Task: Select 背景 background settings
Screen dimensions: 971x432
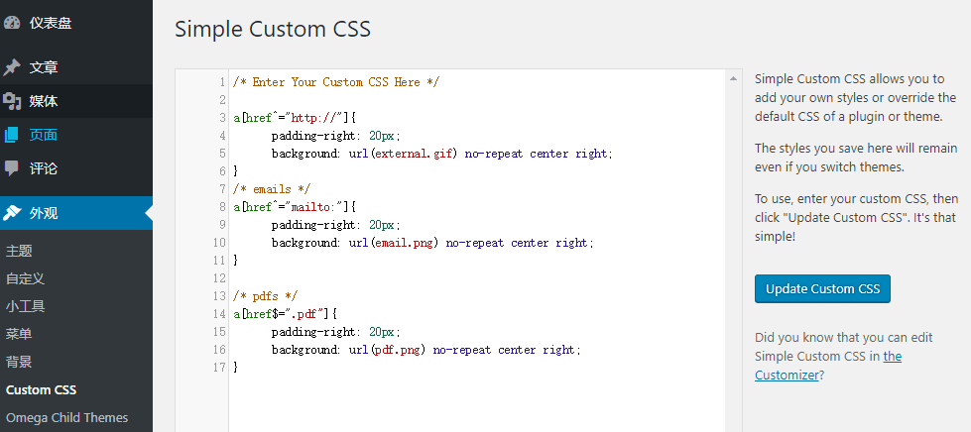Action: [x=19, y=362]
